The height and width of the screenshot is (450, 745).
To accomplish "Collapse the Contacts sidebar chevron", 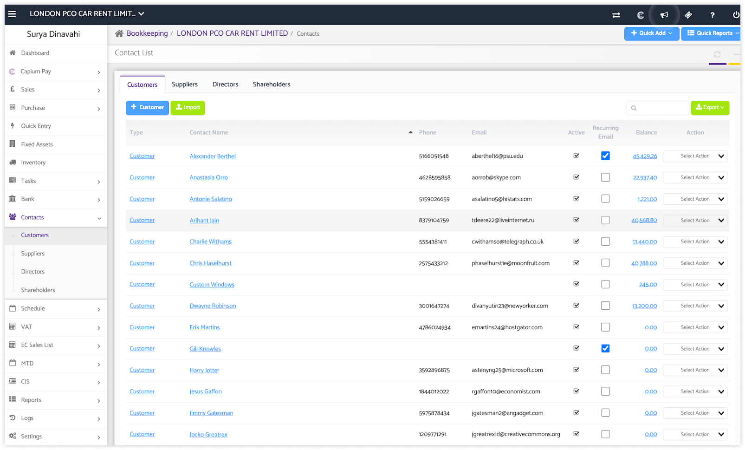I will pyautogui.click(x=99, y=218).
